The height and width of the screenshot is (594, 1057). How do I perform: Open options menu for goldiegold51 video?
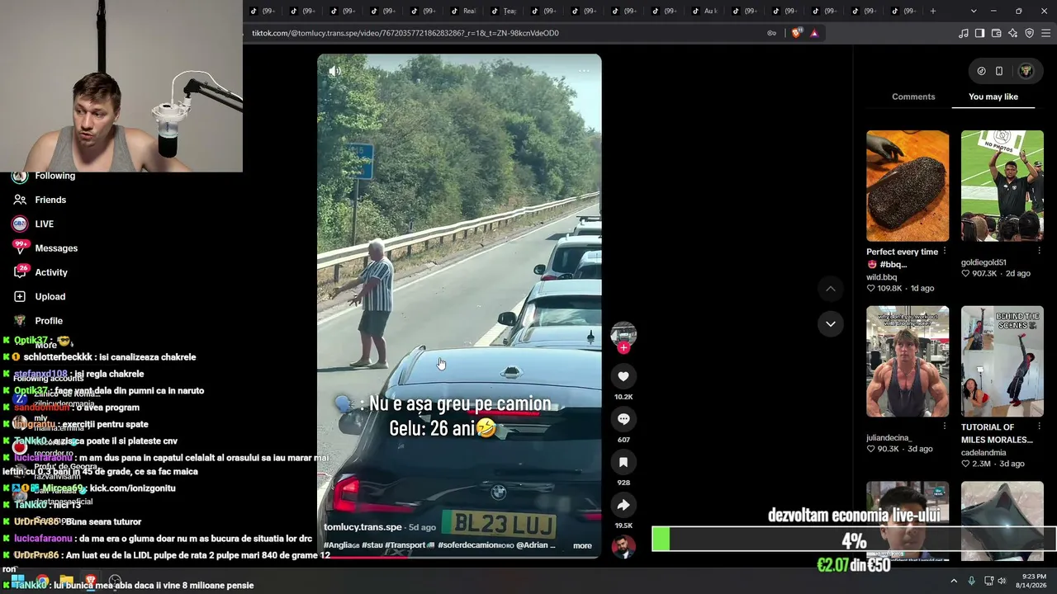coord(1040,252)
